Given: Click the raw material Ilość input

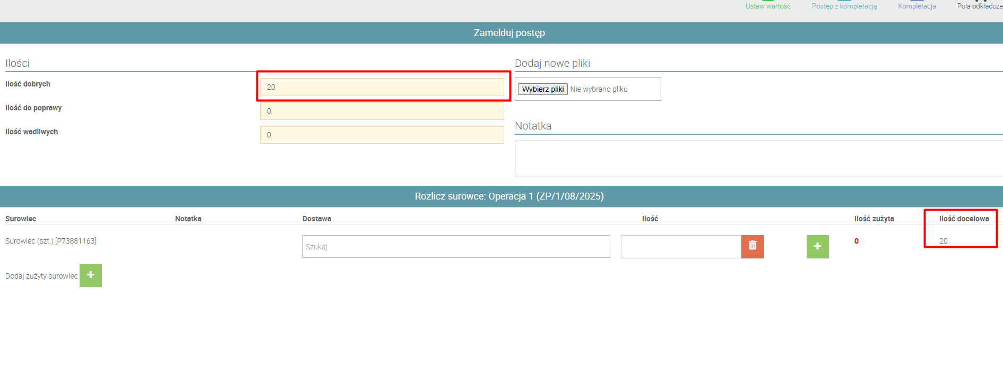Looking at the screenshot, I should click(x=680, y=247).
